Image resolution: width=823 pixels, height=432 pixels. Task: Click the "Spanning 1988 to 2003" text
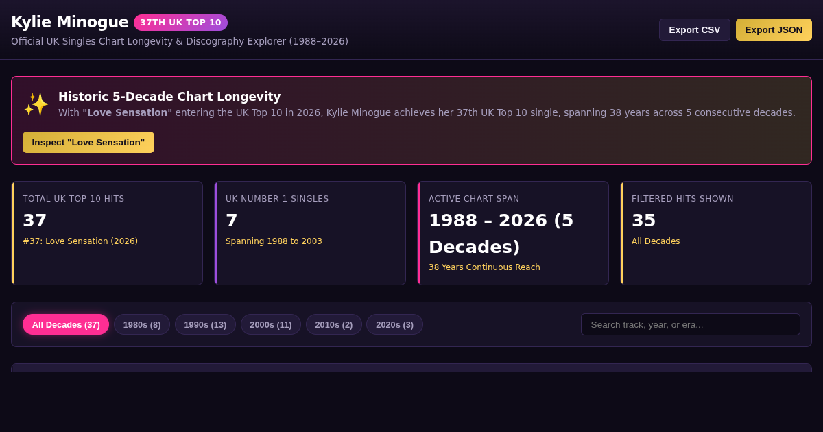(x=274, y=241)
